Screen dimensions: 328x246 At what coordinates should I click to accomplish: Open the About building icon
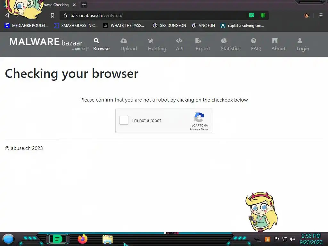click(x=275, y=41)
